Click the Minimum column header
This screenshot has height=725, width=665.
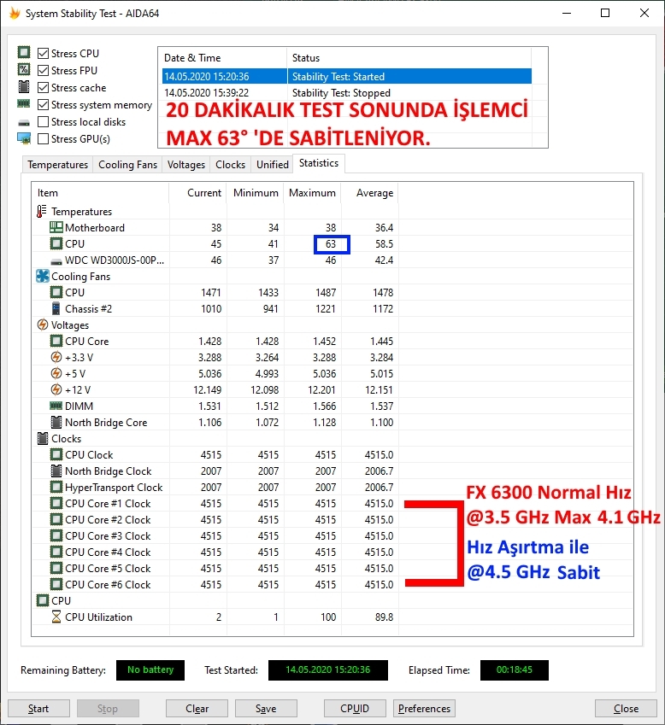tap(255, 193)
